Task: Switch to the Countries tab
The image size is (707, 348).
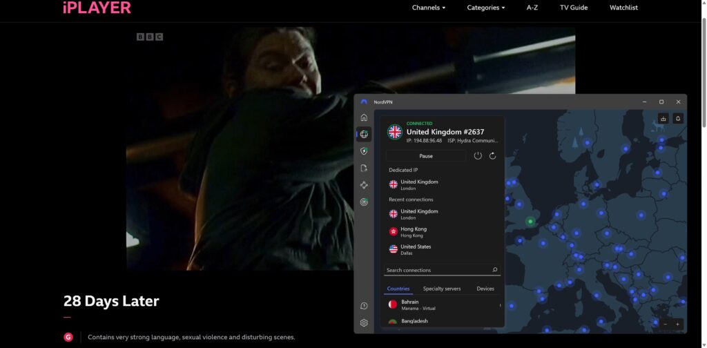Action: (398, 289)
